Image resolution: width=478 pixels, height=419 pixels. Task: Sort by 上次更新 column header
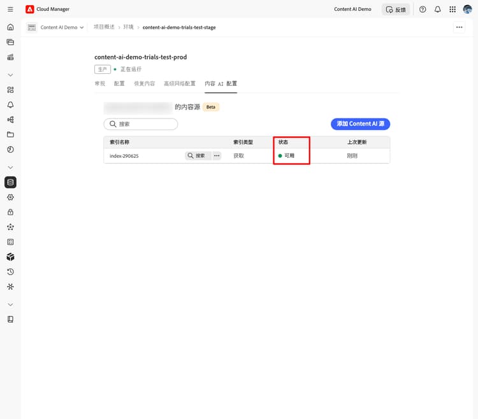click(357, 142)
